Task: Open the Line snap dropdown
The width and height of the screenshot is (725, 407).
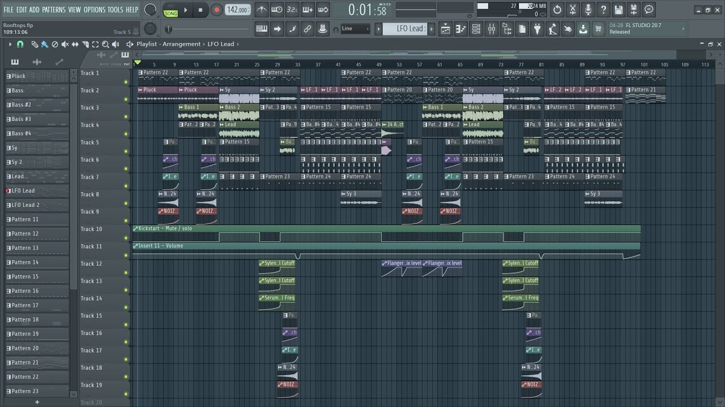Action: click(355, 29)
